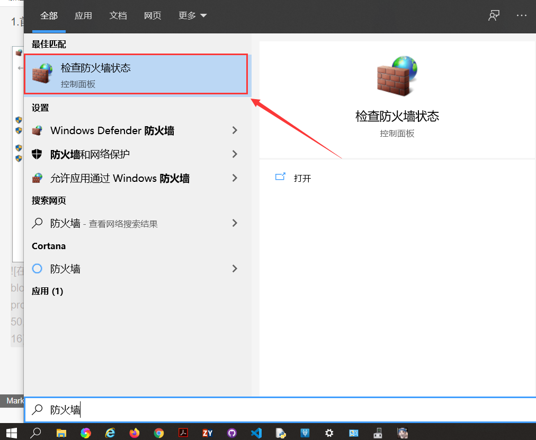Screen dimensions: 536x440
Task: Open the 更多 dropdown arrow
Action: pos(203,15)
